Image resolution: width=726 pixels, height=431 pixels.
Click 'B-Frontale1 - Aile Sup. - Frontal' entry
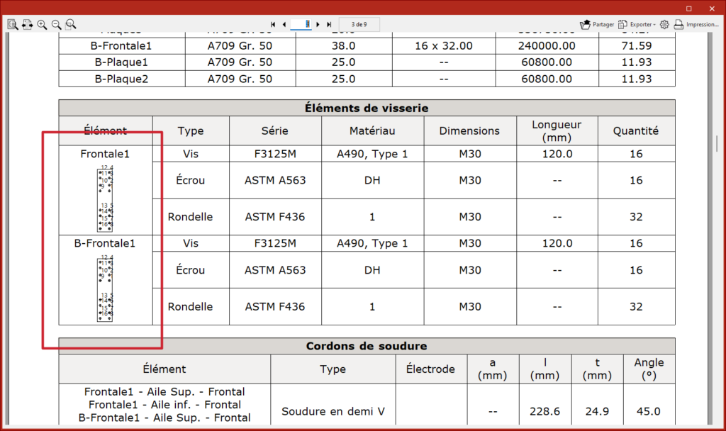pyautogui.click(x=164, y=418)
